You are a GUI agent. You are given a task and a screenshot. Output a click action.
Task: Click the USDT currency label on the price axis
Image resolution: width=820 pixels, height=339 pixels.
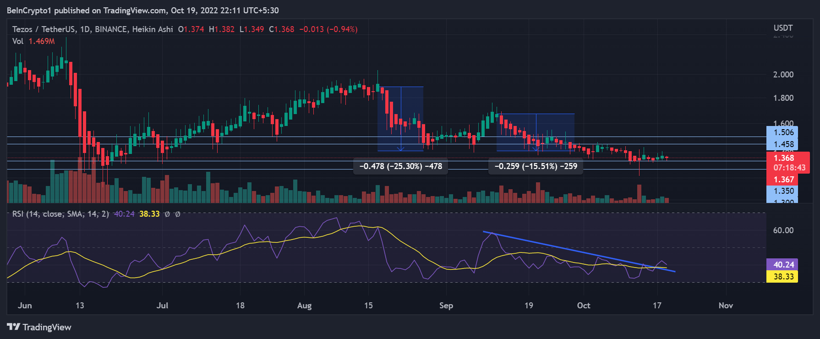click(783, 28)
